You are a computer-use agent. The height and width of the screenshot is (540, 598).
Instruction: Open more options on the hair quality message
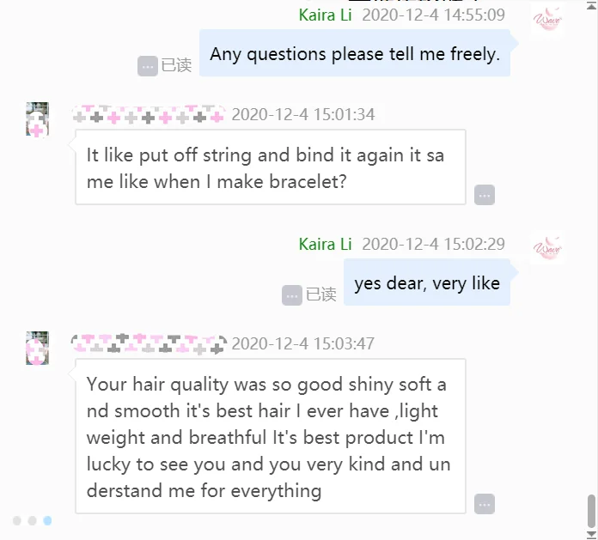click(485, 504)
